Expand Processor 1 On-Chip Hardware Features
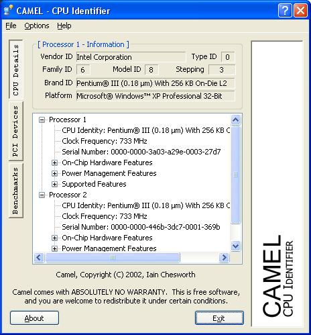 tap(54, 162)
